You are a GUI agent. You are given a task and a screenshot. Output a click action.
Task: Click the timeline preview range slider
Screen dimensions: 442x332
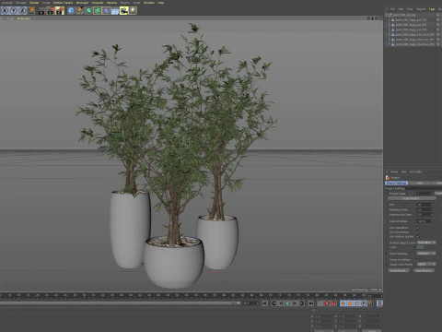tap(121, 303)
